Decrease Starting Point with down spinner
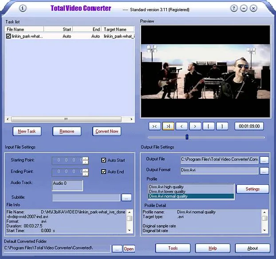276x259 pixels. 86,162
